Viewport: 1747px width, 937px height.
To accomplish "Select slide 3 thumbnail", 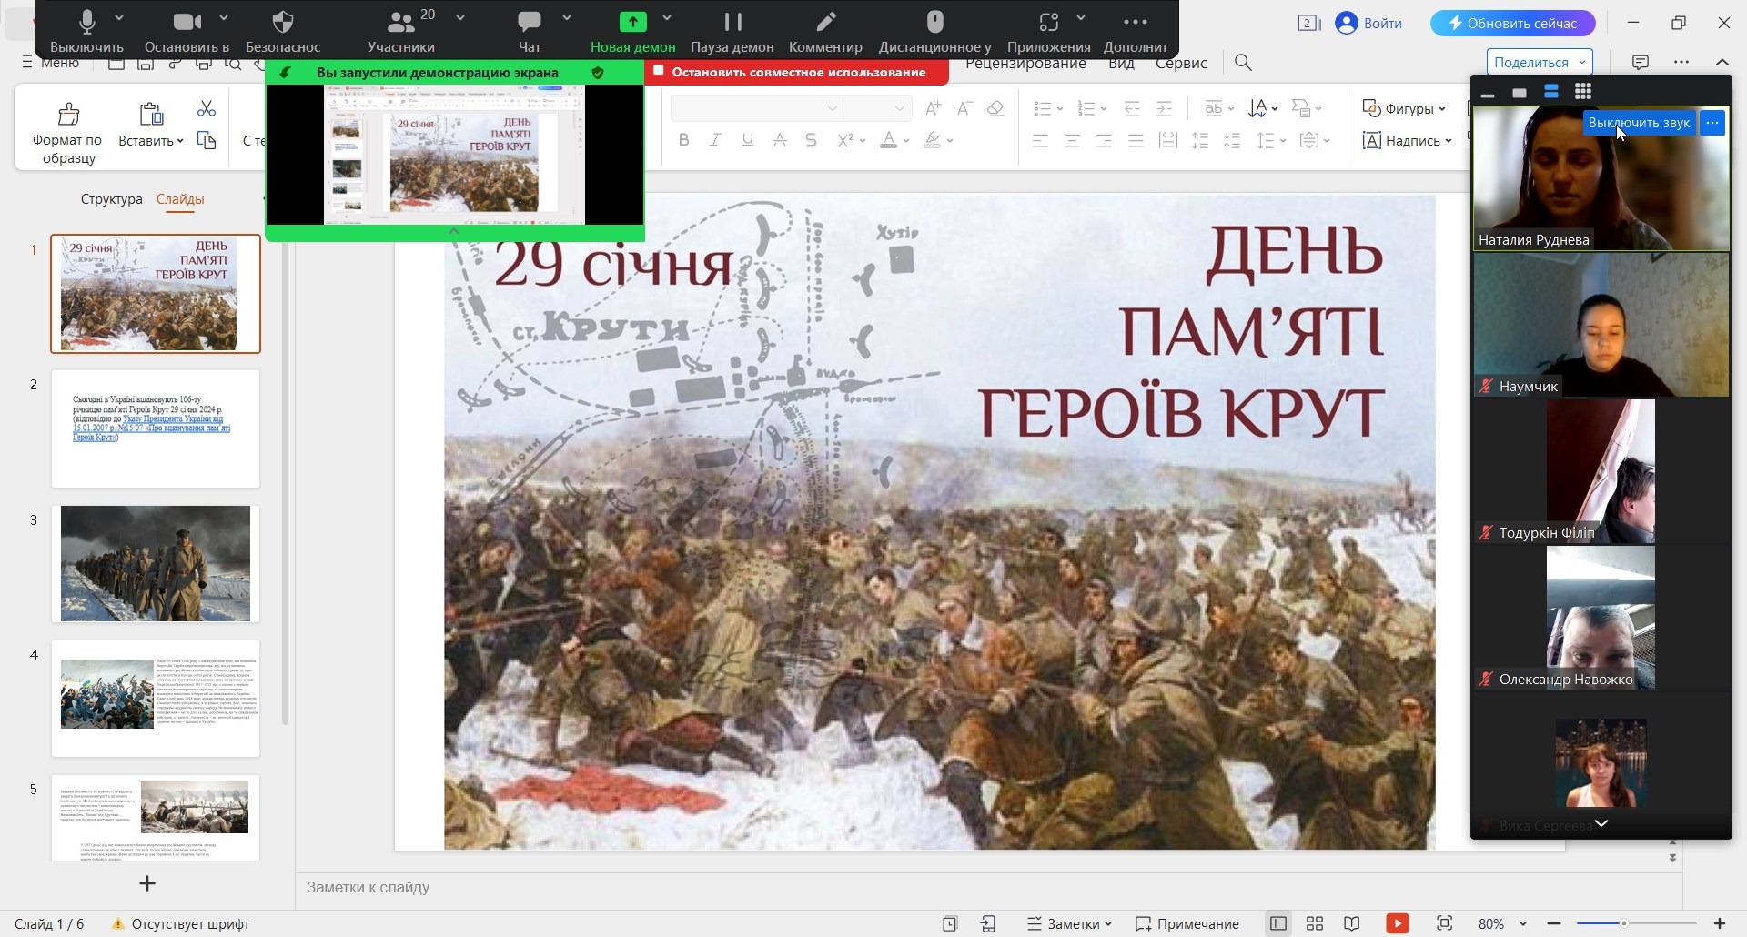I will (156, 564).
